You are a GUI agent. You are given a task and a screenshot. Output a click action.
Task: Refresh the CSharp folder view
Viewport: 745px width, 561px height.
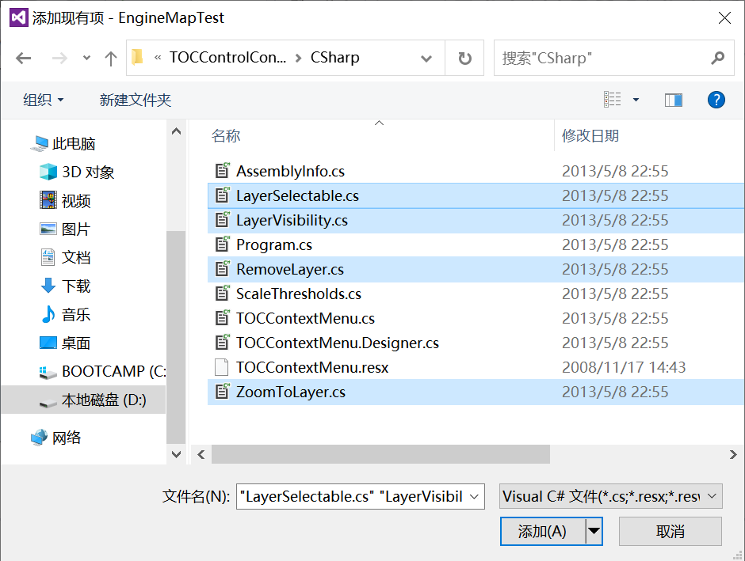point(465,58)
